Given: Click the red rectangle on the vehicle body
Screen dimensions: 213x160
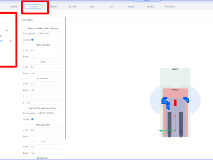Looking at the screenshot, I should [x=175, y=103].
